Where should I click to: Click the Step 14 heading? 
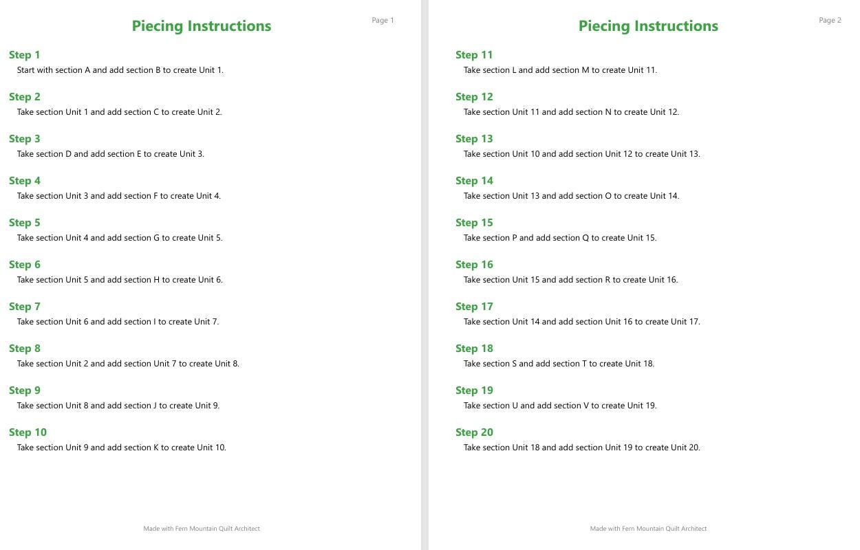coord(474,181)
